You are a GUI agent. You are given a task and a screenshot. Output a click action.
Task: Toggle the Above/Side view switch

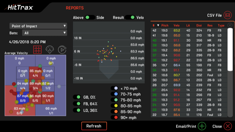90,18
